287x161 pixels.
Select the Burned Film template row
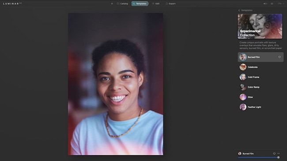[x=261, y=57]
